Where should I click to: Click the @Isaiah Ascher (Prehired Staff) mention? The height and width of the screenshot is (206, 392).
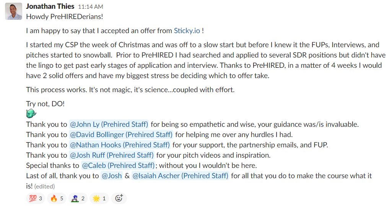click(180, 176)
